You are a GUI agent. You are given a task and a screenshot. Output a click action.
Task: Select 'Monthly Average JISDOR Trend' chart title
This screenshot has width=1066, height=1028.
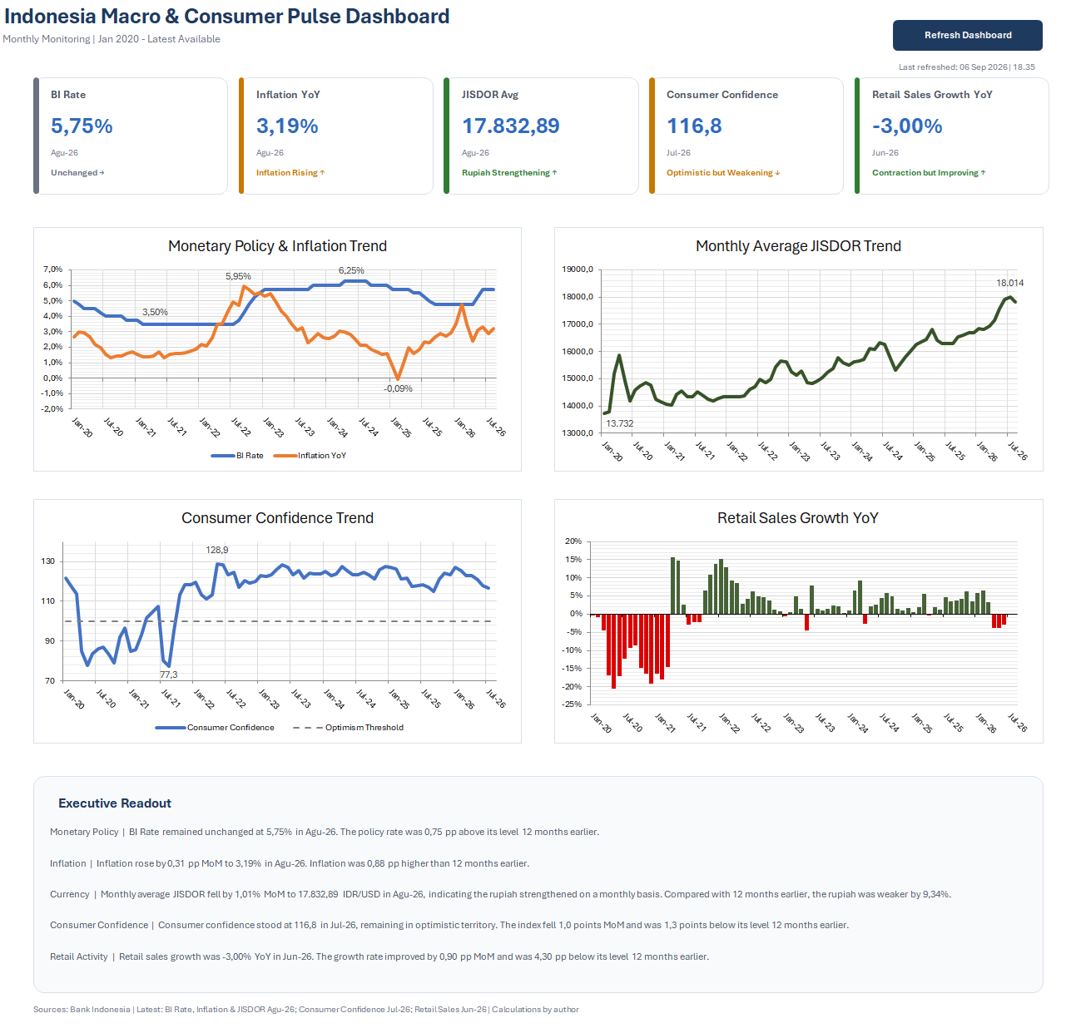[798, 246]
